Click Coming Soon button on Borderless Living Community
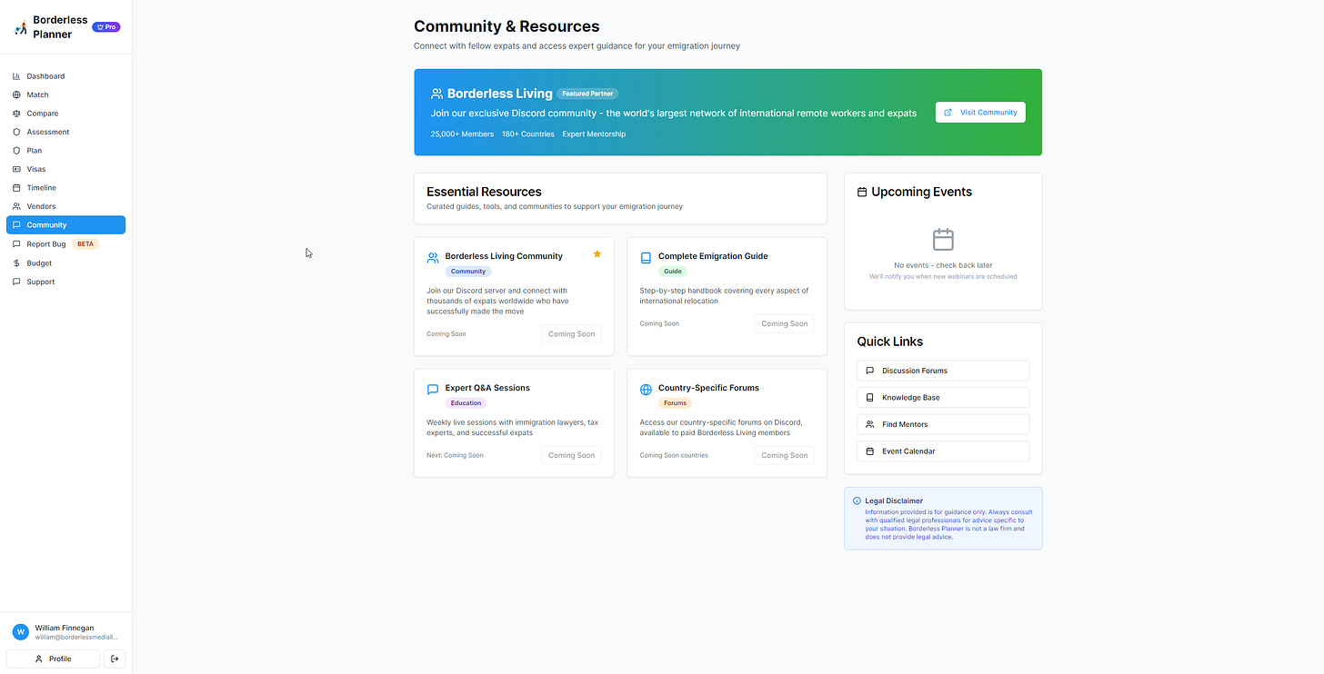Viewport: 1324px width, 674px height. [571, 334]
